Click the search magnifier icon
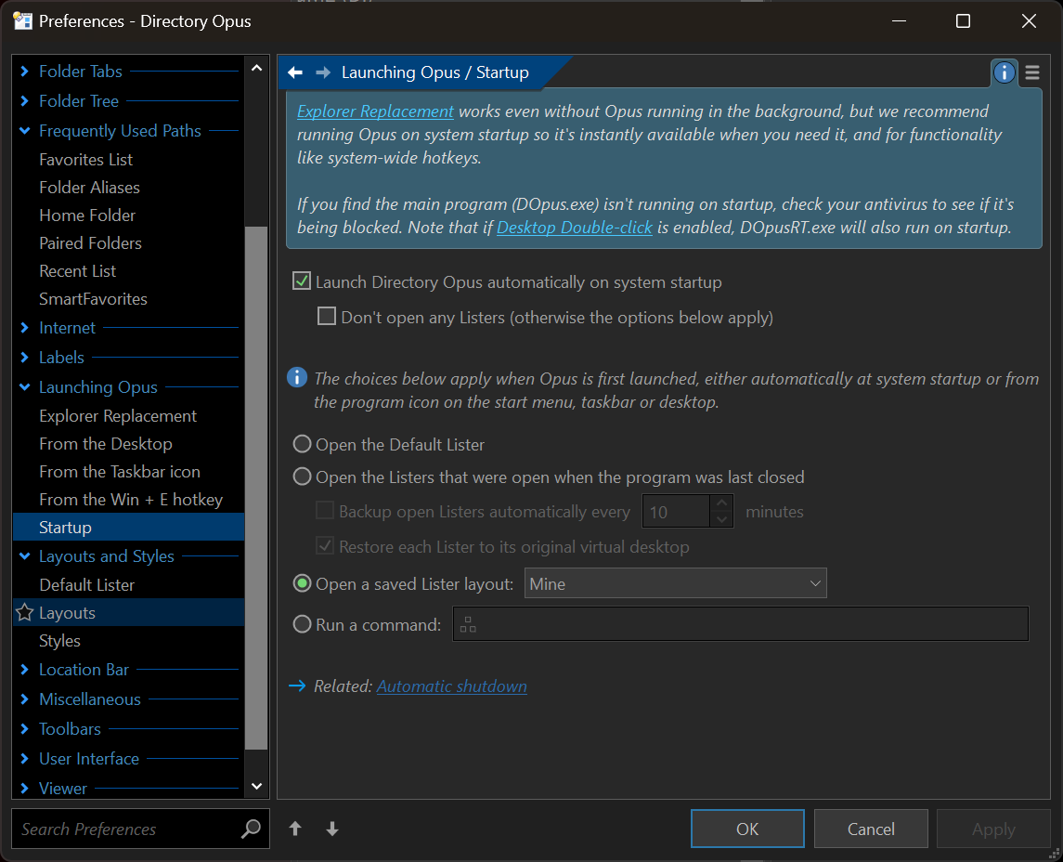Viewport: 1063px width, 862px height. pos(251,828)
